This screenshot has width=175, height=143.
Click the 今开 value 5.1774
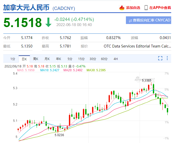tap(27, 38)
